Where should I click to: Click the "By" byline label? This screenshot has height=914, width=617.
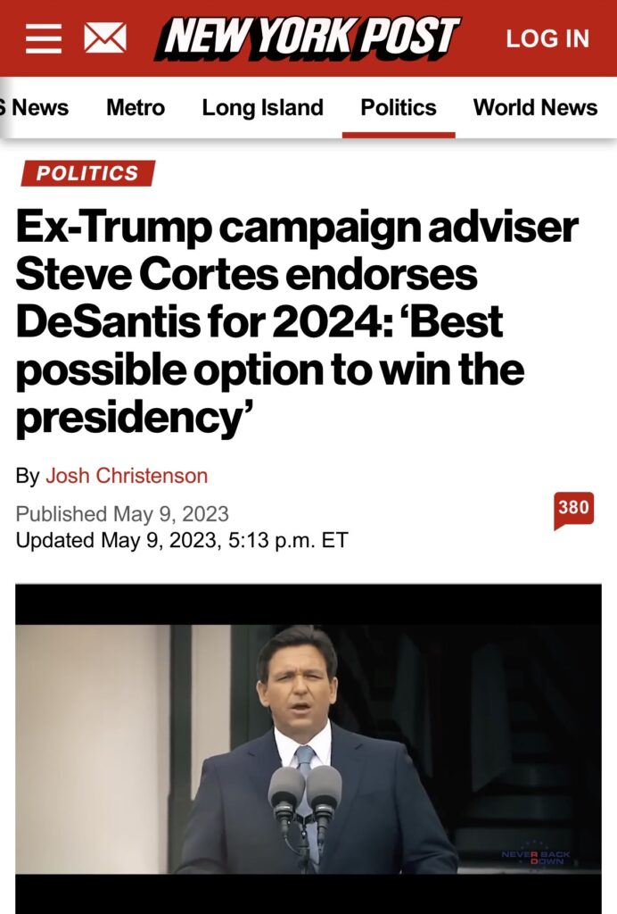tap(27, 476)
